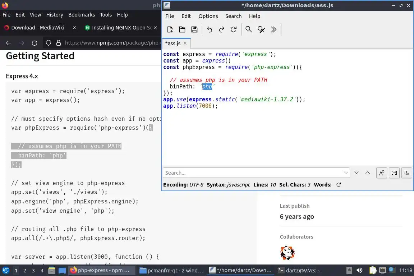Click the update notifier tray icon
Viewport: 414px width, 276px height.
pyautogui.click(x=392, y=270)
